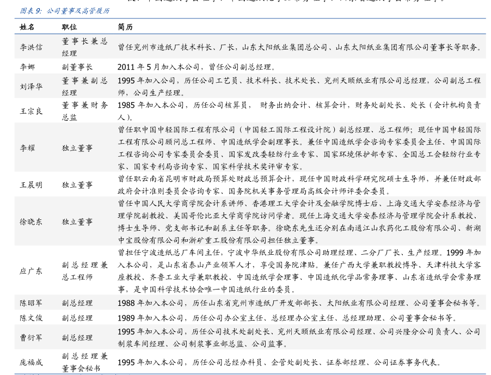The width and height of the screenshot is (491, 375).
Task: Select the name 李娜 in the table
Action: (27, 67)
